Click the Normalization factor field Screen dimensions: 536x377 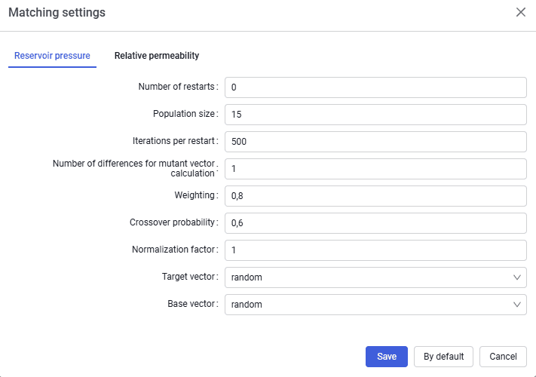pos(375,250)
